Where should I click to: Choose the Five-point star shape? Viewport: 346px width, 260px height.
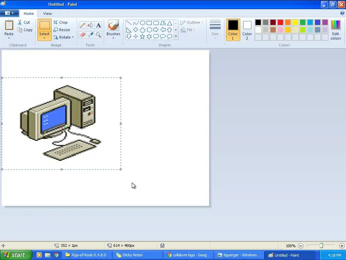pos(143,37)
